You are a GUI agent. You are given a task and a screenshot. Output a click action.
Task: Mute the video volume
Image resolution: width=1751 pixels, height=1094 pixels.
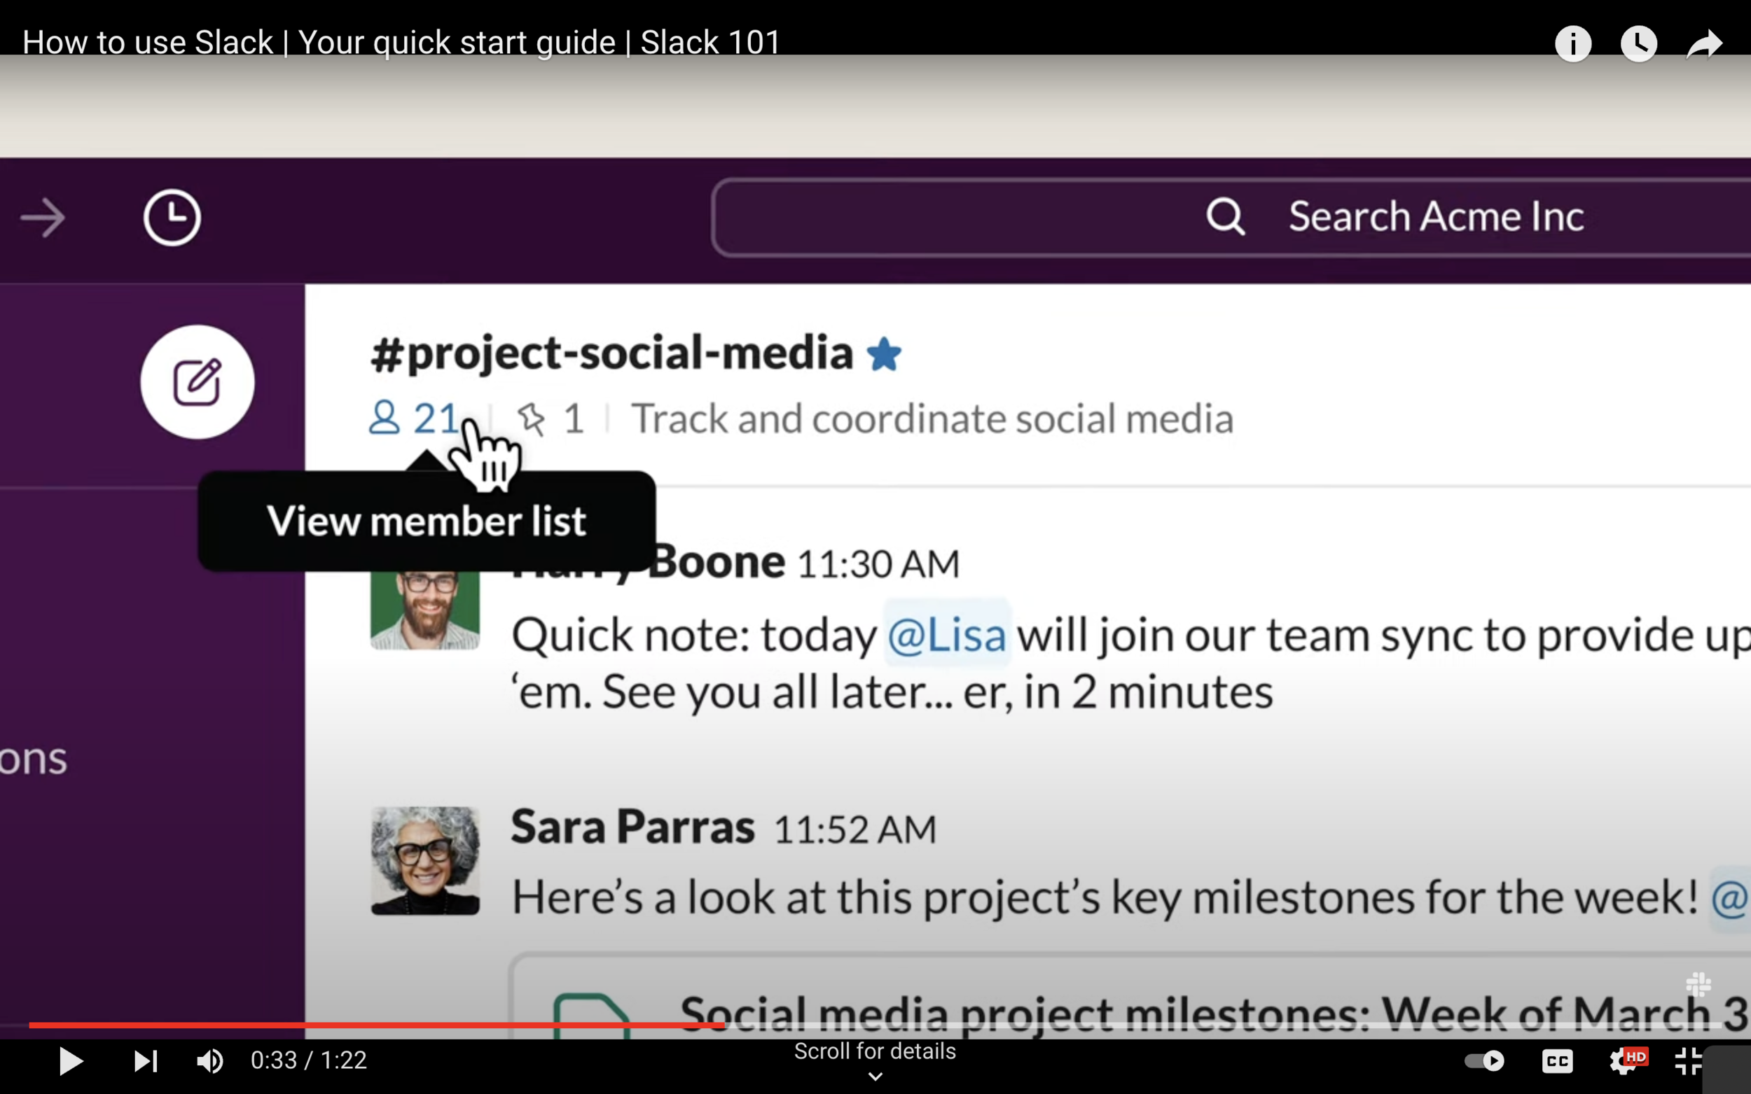click(x=210, y=1060)
